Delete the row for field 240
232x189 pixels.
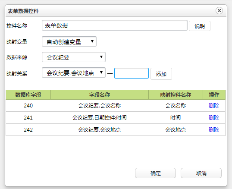pos(214,106)
